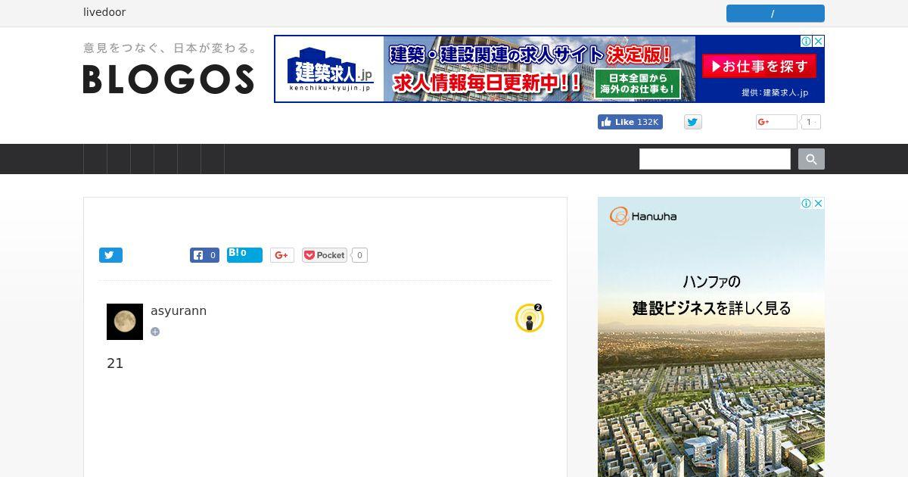This screenshot has width=908, height=477.
Task: Go to the BLOGOS home logo
Action: pos(168,79)
